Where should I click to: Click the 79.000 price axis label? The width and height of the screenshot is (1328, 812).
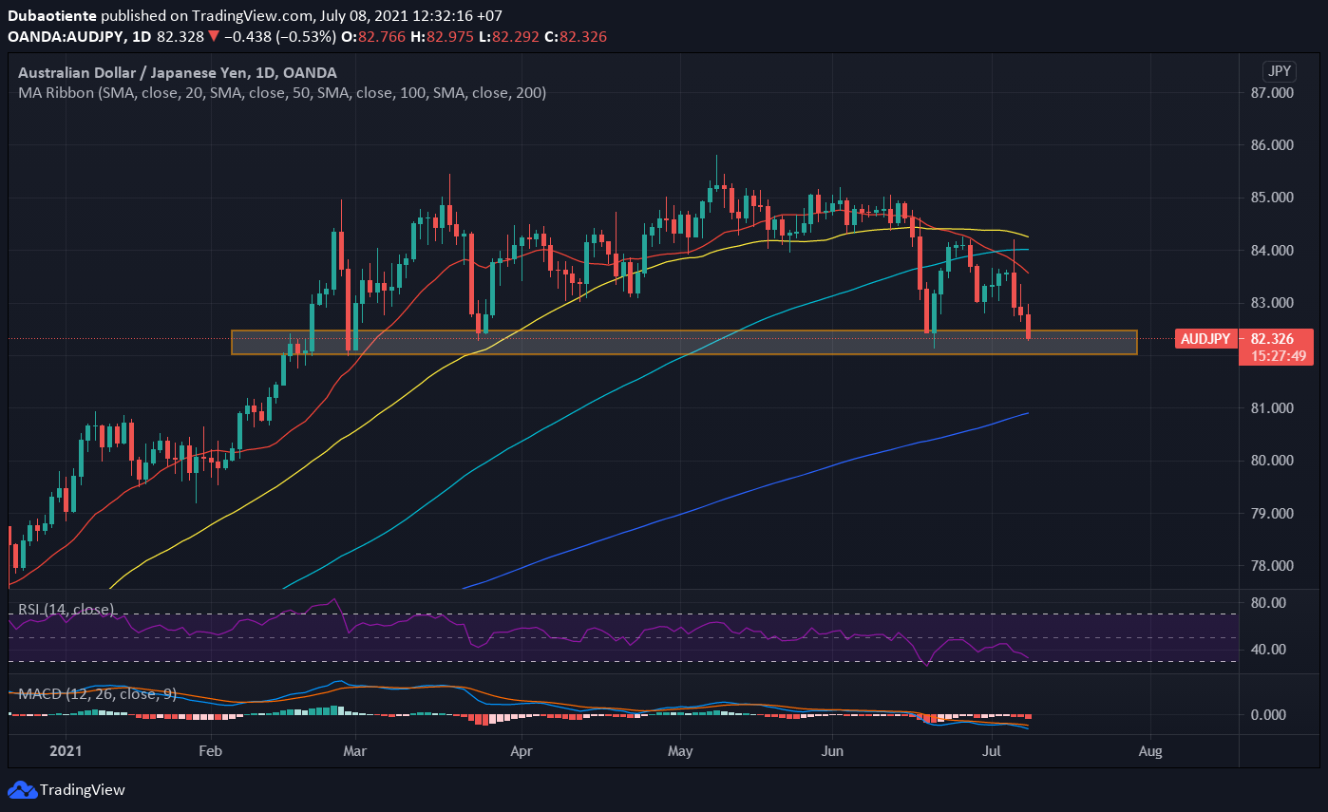click(1271, 514)
